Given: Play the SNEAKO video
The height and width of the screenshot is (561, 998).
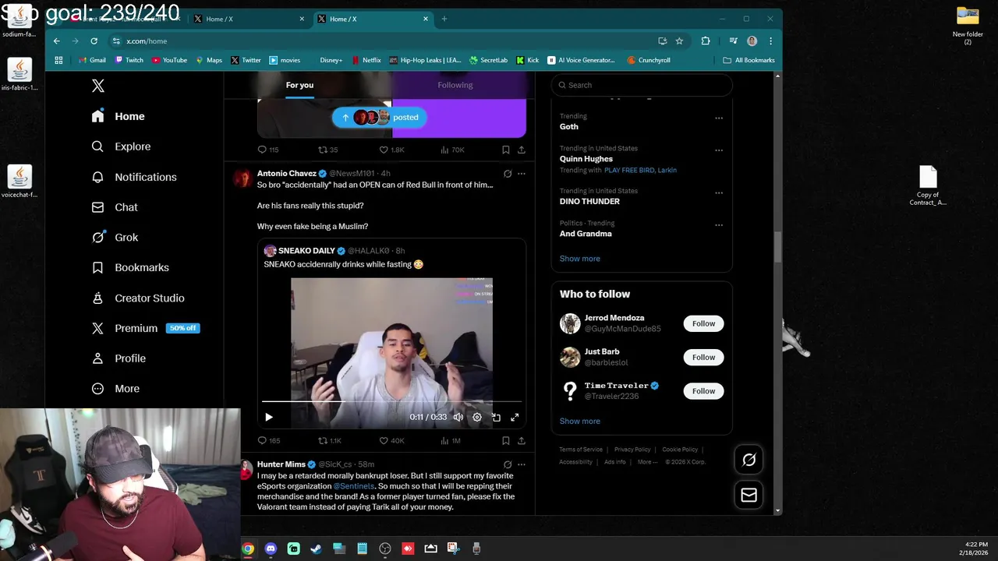Looking at the screenshot, I should pos(269,417).
